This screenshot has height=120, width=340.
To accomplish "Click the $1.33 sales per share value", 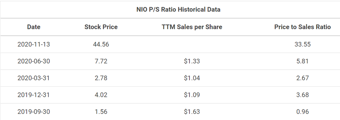I will point(192,61).
